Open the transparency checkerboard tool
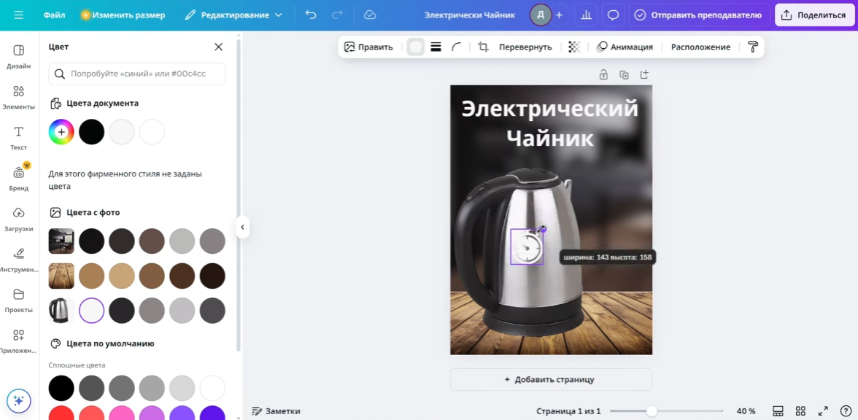This screenshot has height=420, width=858. 574,47
